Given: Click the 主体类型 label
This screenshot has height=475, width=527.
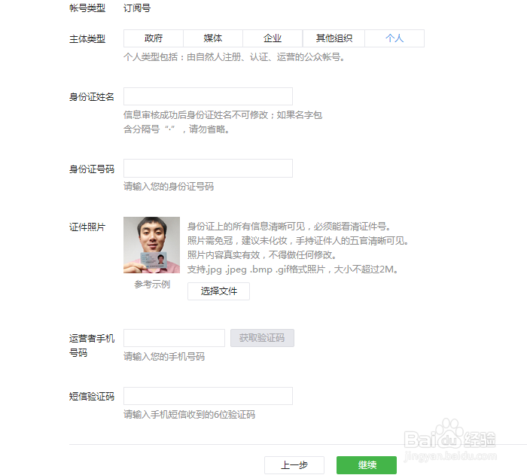Looking at the screenshot, I should (x=87, y=39).
